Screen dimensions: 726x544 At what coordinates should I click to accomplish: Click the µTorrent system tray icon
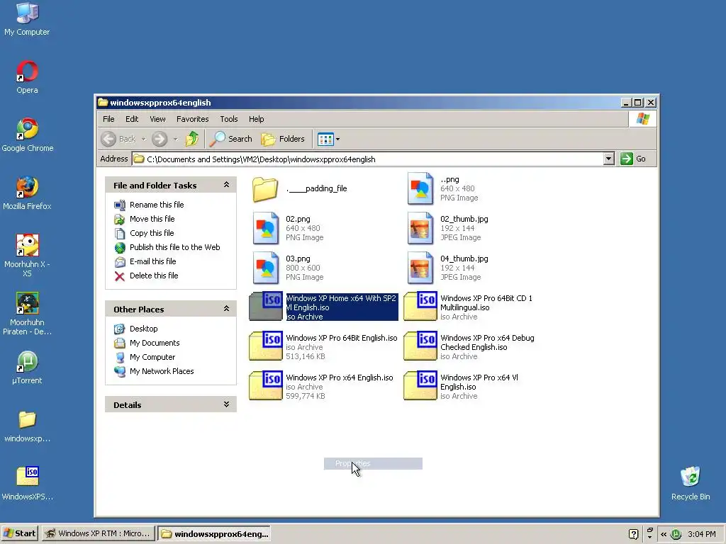pyautogui.click(x=676, y=534)
